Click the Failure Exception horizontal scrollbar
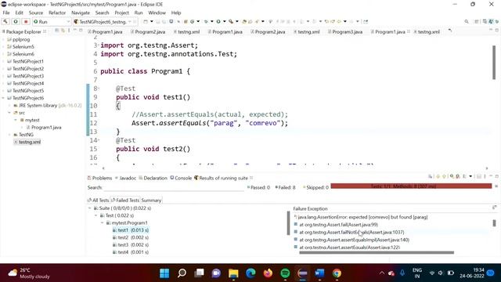This screenshot has width=501, height=282. [x=377, y=252]
